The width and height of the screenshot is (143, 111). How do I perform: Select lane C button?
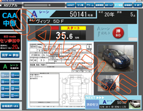pos(5,82)
